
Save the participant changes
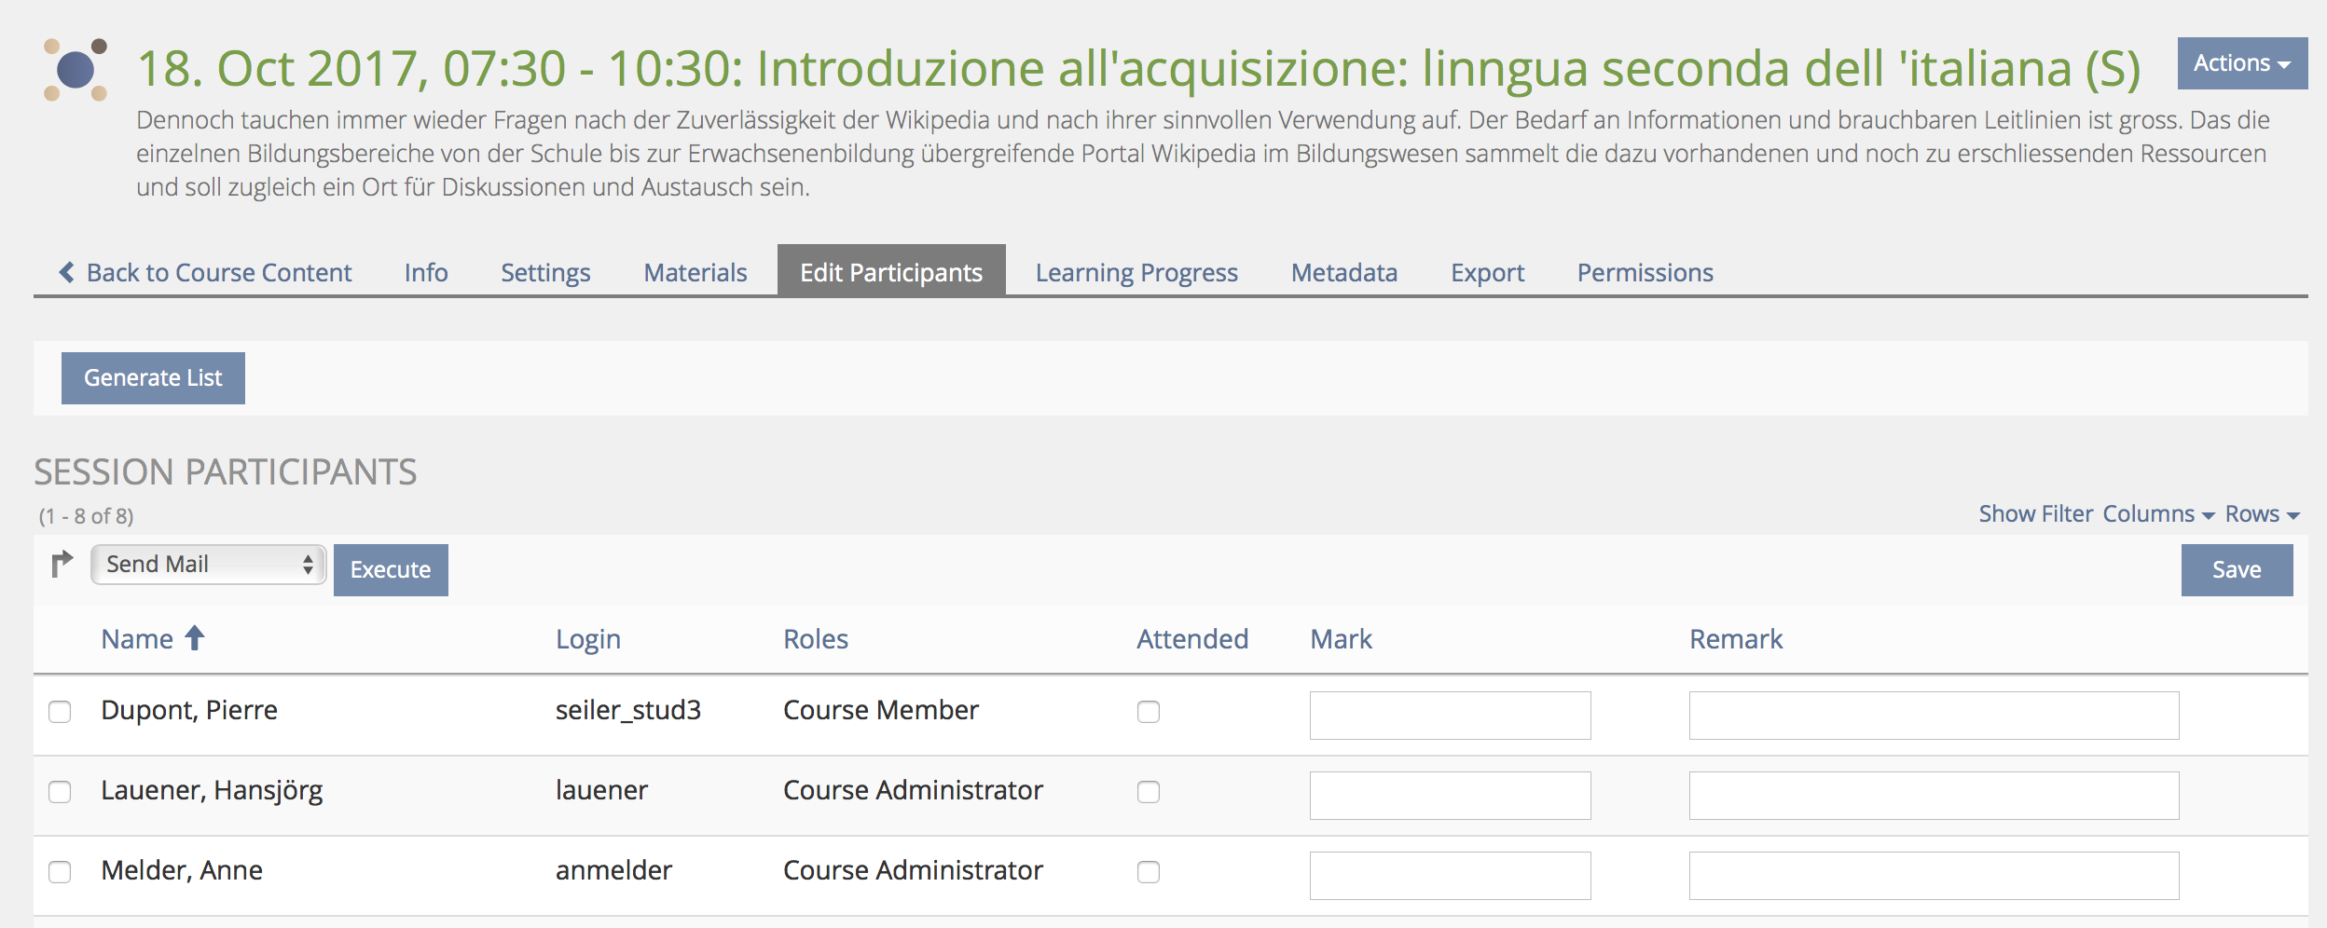(x=2236, y=570)
